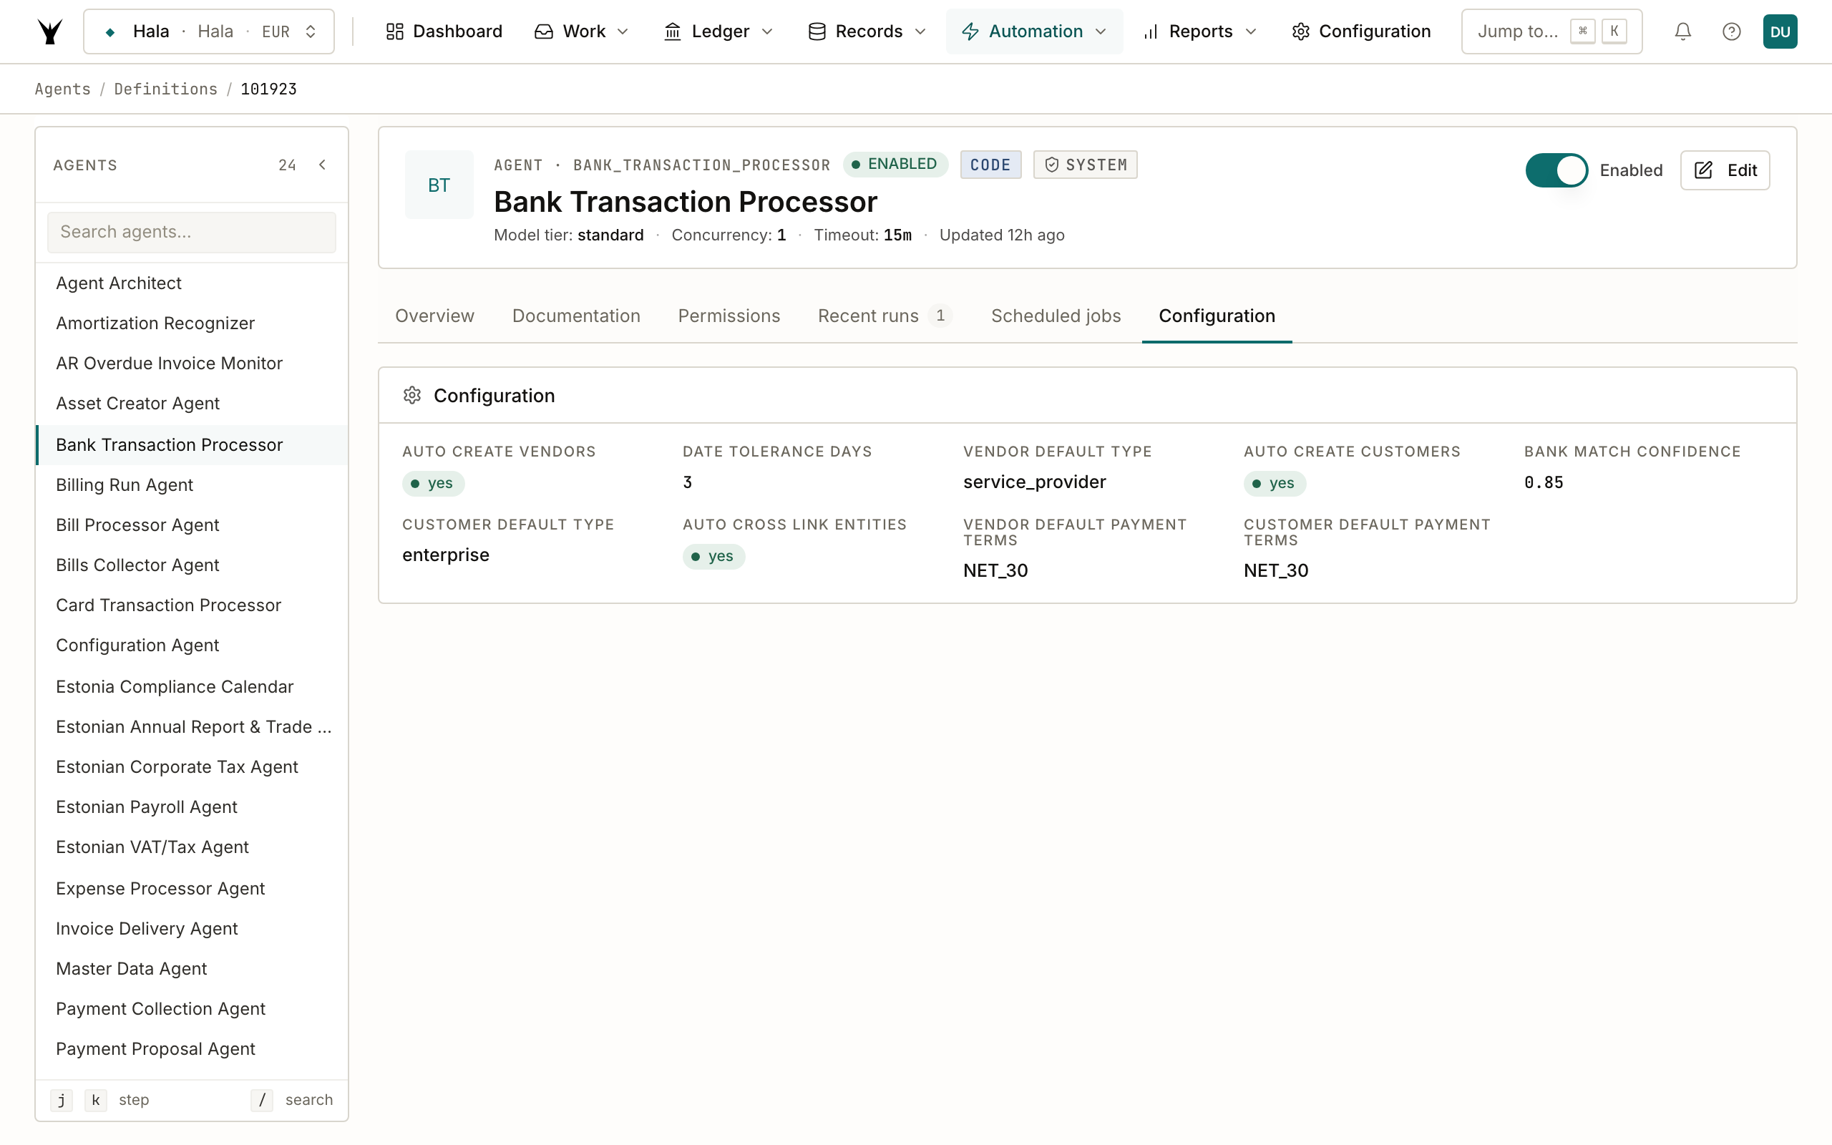Click Auto Create Customers yes badge
The width and height of the screenshot is (1832, 1145).
pos(1275,483)
